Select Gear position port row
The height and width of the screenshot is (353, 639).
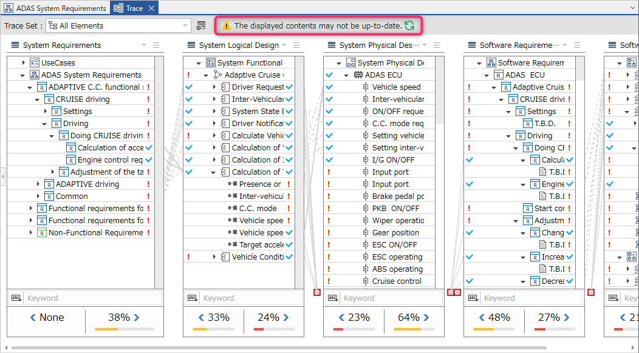(x=380, y=232)
